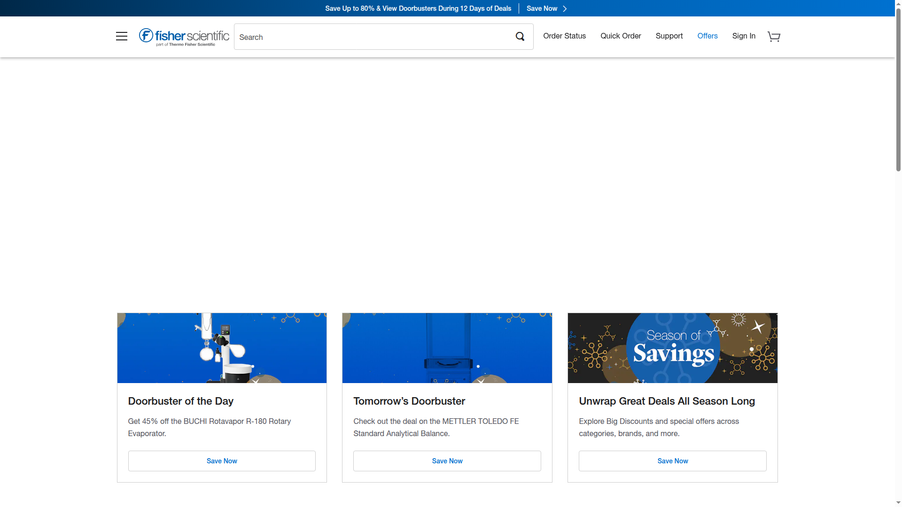Click the Doorbuster of the Day heading
The width and height of the screenshot is (902, 507).
point(180,401)
